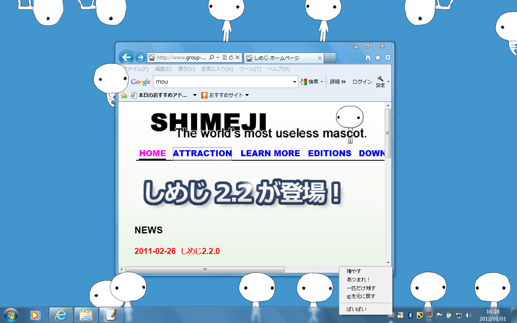The image size is (517, 323).
Task: Go forward with the IE forward arrow
Action: pos(140,57)
